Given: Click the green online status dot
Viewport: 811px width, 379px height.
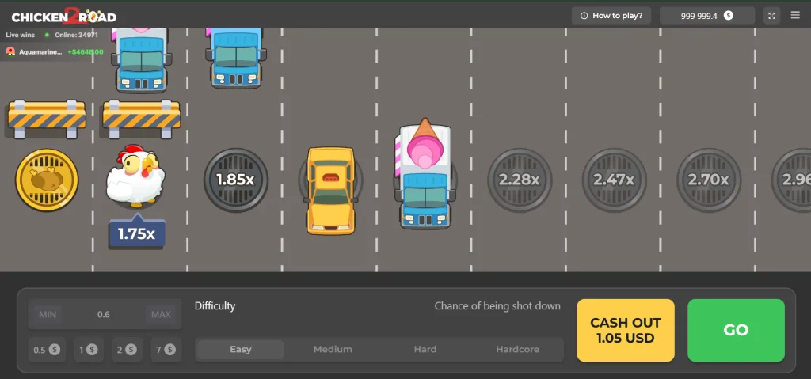Looking at the screenshot, I should 47,35.
